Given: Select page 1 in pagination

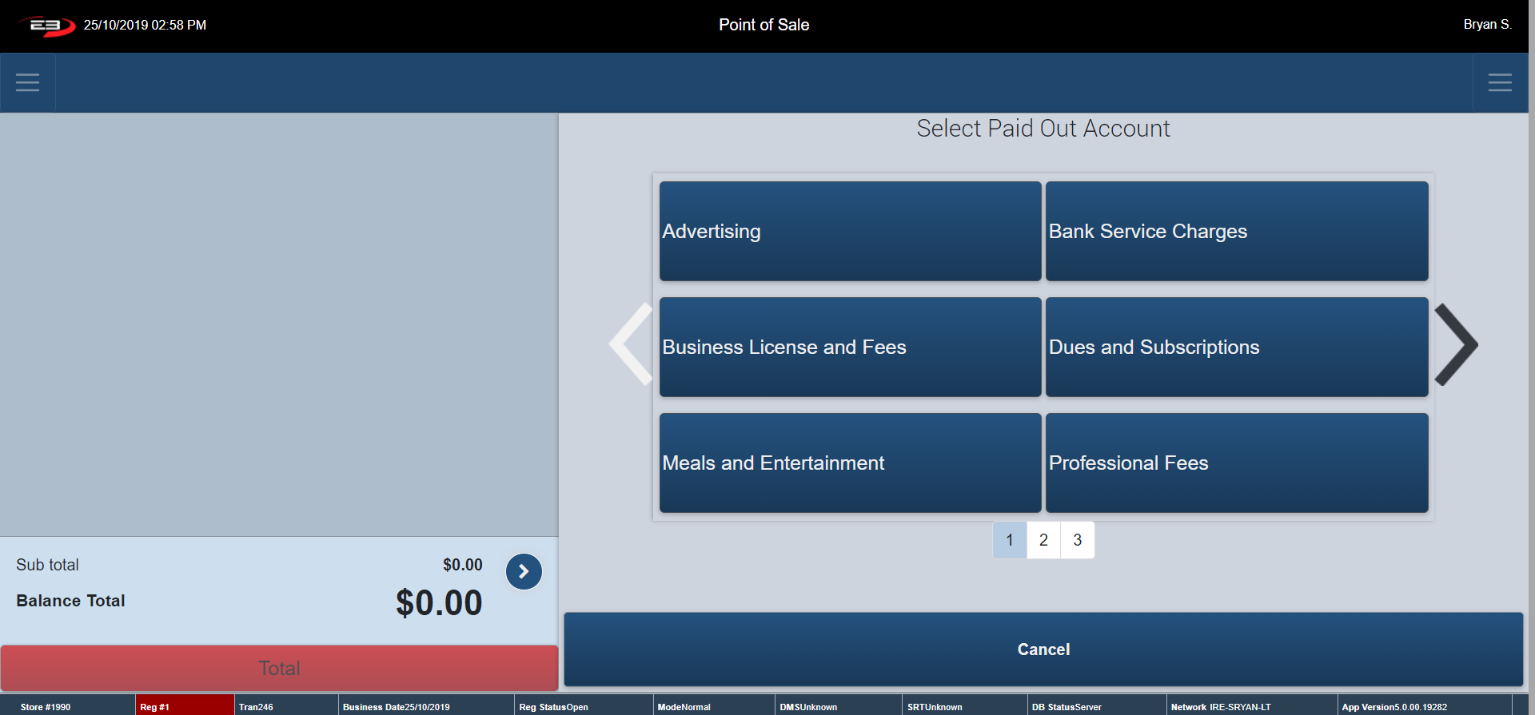Looking at the screenshot, I should click(x=1010, y=540).
